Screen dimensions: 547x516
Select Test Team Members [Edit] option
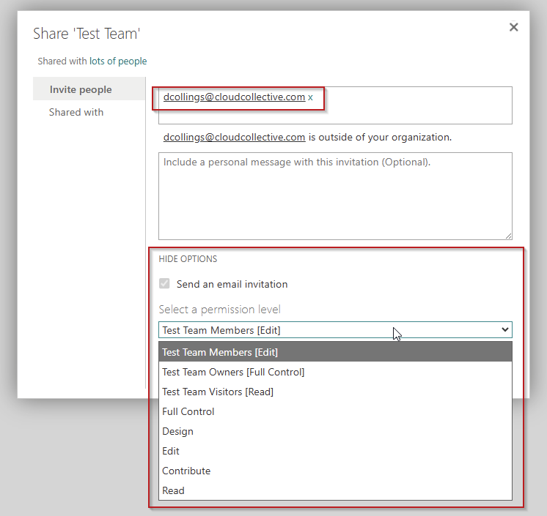pos(220,352)
